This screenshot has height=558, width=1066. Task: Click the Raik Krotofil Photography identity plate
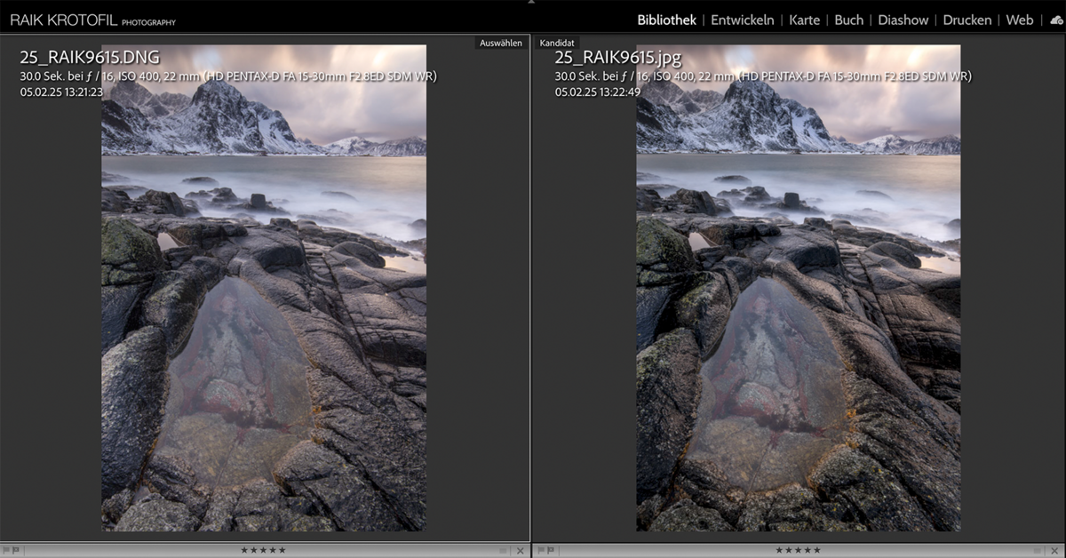(x=92, y=20)
